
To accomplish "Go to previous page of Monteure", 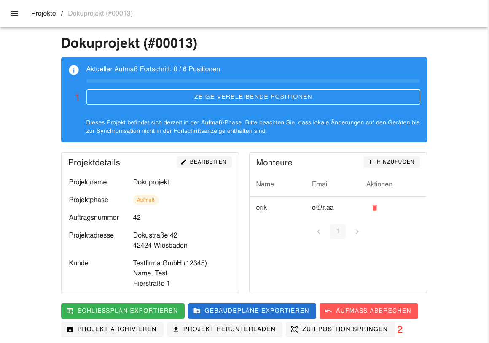I will [319, 232].
